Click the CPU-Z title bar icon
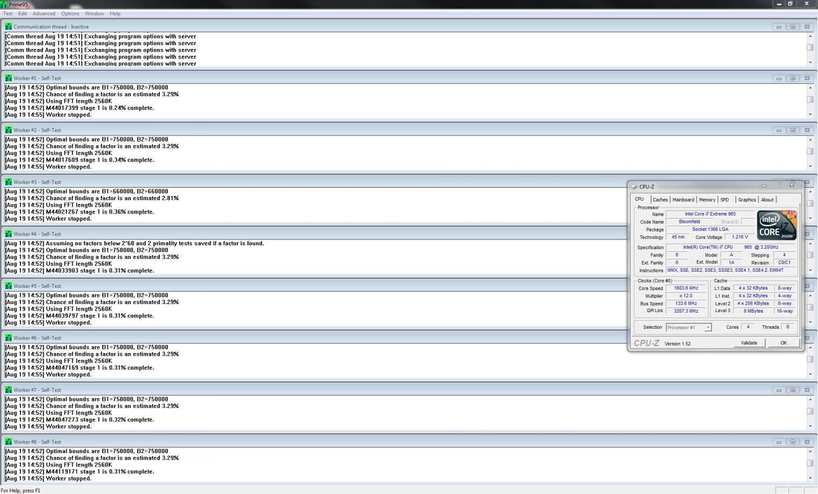The width and height of the screenshot is (818, 494). 634,187
